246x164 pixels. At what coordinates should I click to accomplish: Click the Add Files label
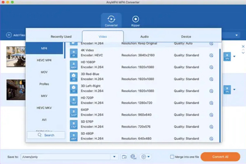click(19, 35)
